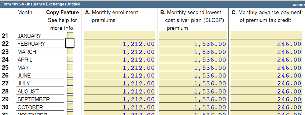Image resolution: width=305 pixels, height=115 pixels.
Task: Select February enrollment premium 1,212.00 field
Action: click(x=119, y=43)
